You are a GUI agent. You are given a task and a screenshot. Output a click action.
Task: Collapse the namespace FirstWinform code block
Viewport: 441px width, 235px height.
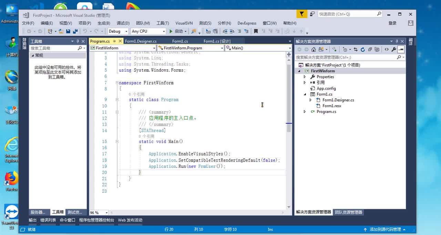tap(117, 83)
